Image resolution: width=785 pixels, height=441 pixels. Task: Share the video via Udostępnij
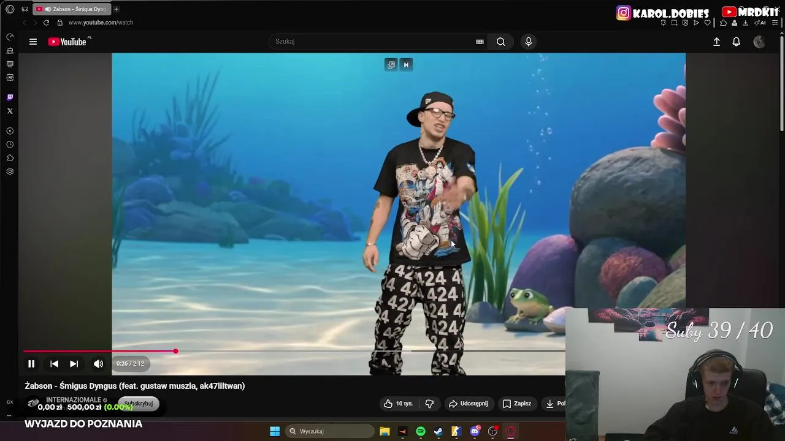pos(469,404)
